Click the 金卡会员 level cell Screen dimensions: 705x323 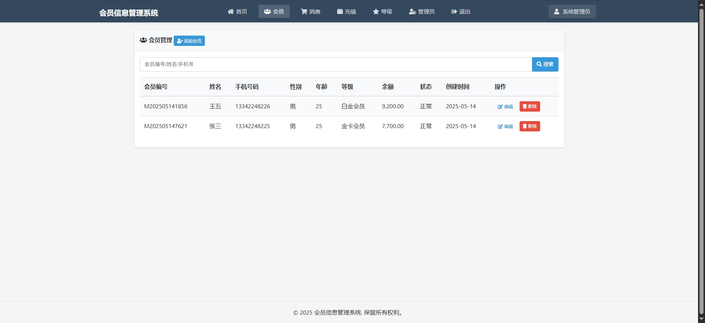coord(353,126)
